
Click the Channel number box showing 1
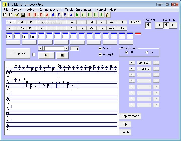point(148,25)
